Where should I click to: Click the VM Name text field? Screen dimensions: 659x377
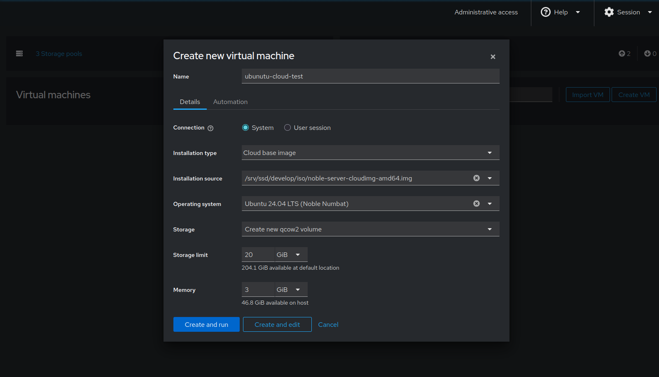(x=370, y=76)
